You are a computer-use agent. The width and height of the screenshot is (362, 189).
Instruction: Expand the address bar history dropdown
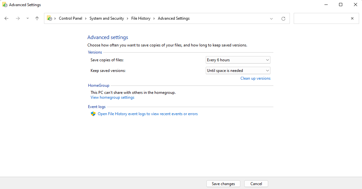[x=271, y=19]
